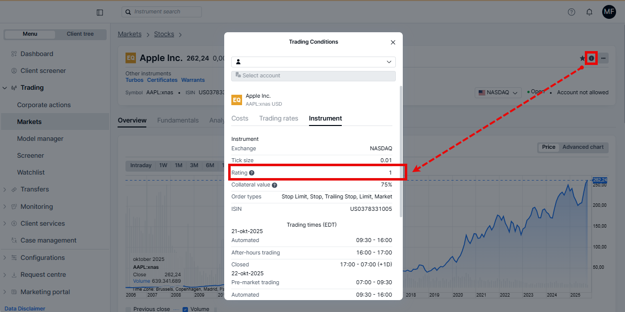Add Apple Inc. to favorites star
This screenshot has width=625, height=312.
[x=582, y=59]
